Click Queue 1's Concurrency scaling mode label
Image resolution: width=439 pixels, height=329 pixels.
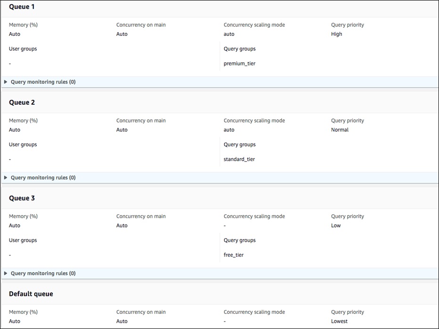tap(254, 25)
